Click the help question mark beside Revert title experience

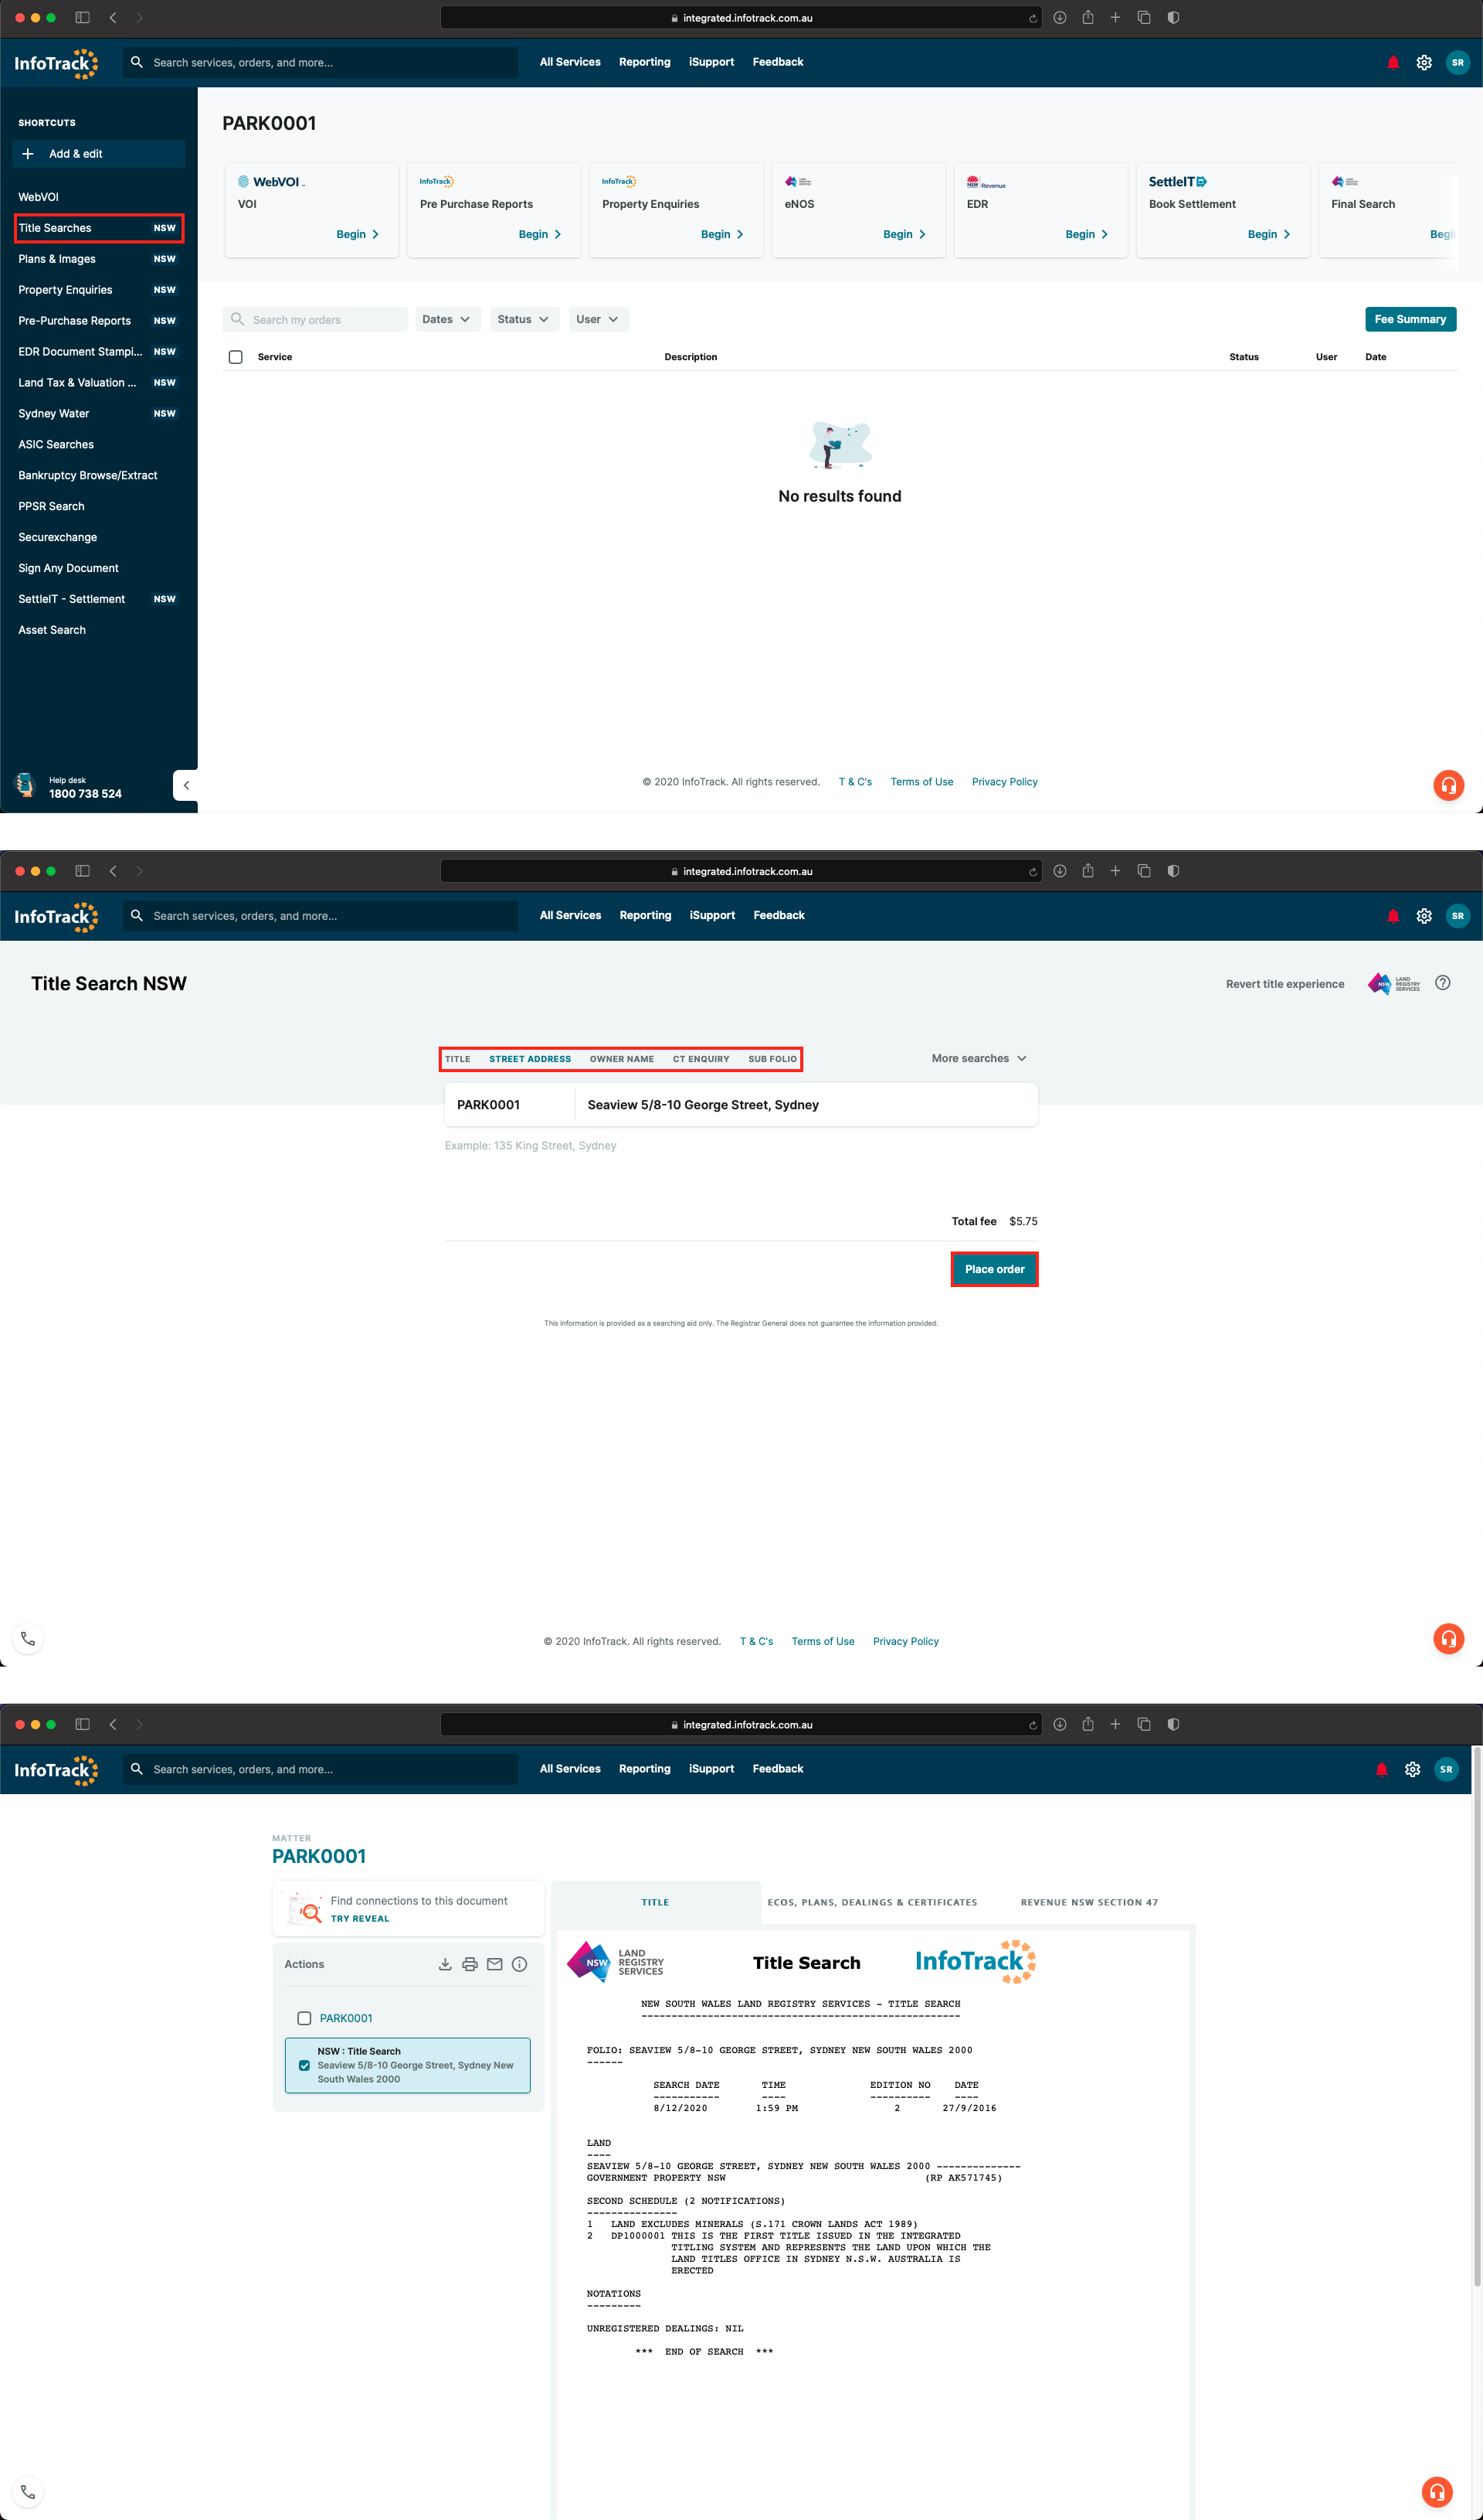pyautogui.click(x=1443, y=983)
